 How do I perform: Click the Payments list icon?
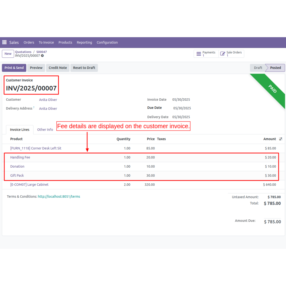[x=199, y=54]
